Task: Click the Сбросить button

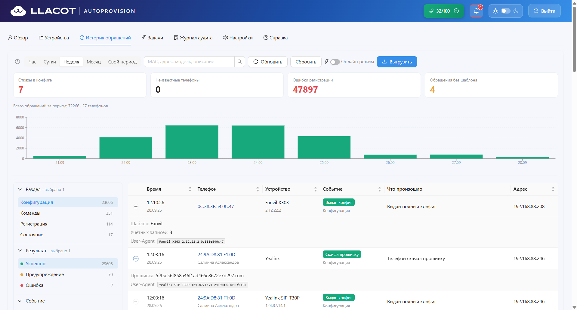Action: pyautogui.click(x=306, y=62)
